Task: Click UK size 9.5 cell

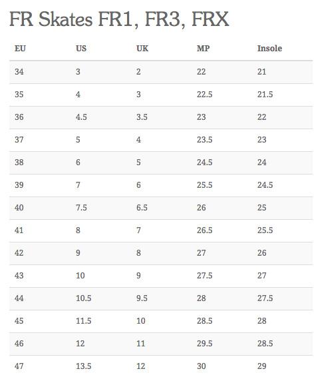Action: pos(142,298)
